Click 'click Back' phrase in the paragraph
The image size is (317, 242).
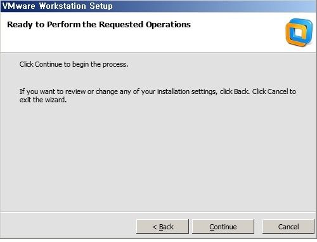[x=235, y=91]
